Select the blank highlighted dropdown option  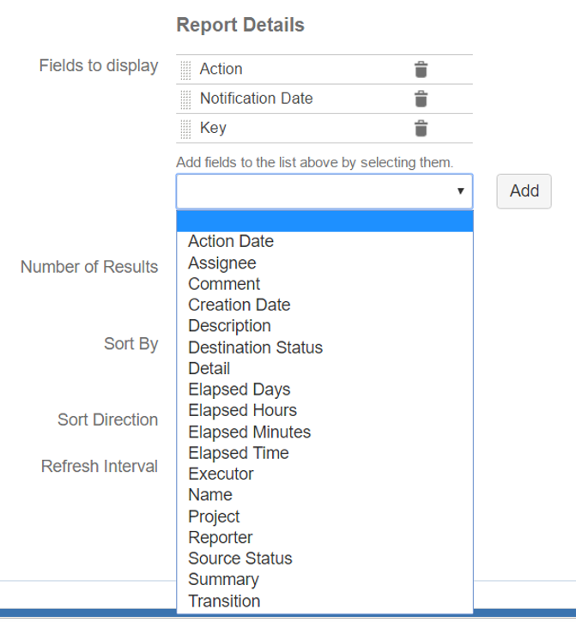[324, 221]
